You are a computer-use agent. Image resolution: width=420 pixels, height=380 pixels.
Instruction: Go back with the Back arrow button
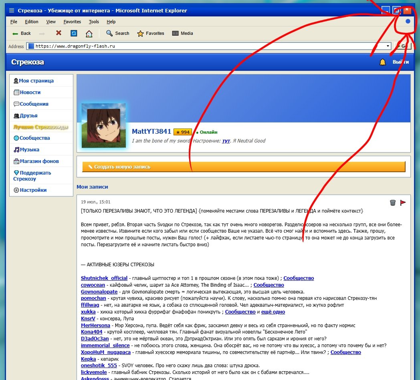pyautogui.click(x=21, y=34)
